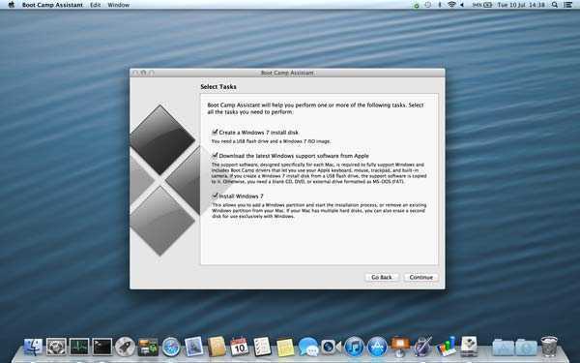Click the Continue button

[420, 277]
